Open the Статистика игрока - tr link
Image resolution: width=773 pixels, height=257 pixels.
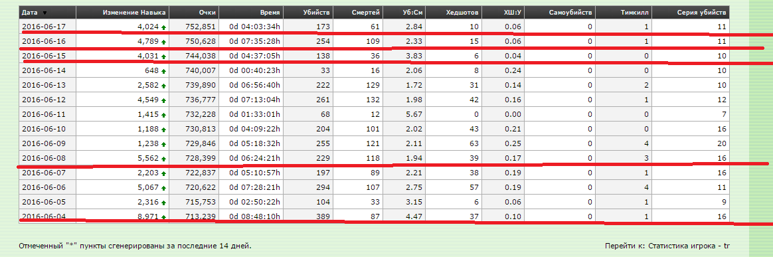689,246
